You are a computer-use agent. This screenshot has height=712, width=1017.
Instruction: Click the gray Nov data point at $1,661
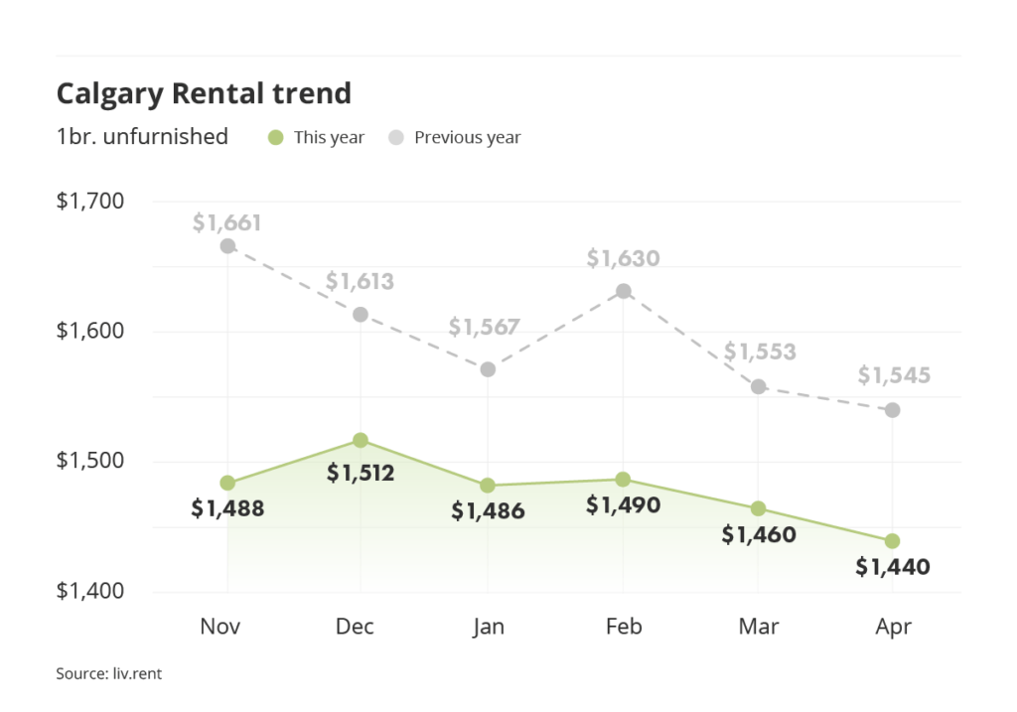[227, 245]
